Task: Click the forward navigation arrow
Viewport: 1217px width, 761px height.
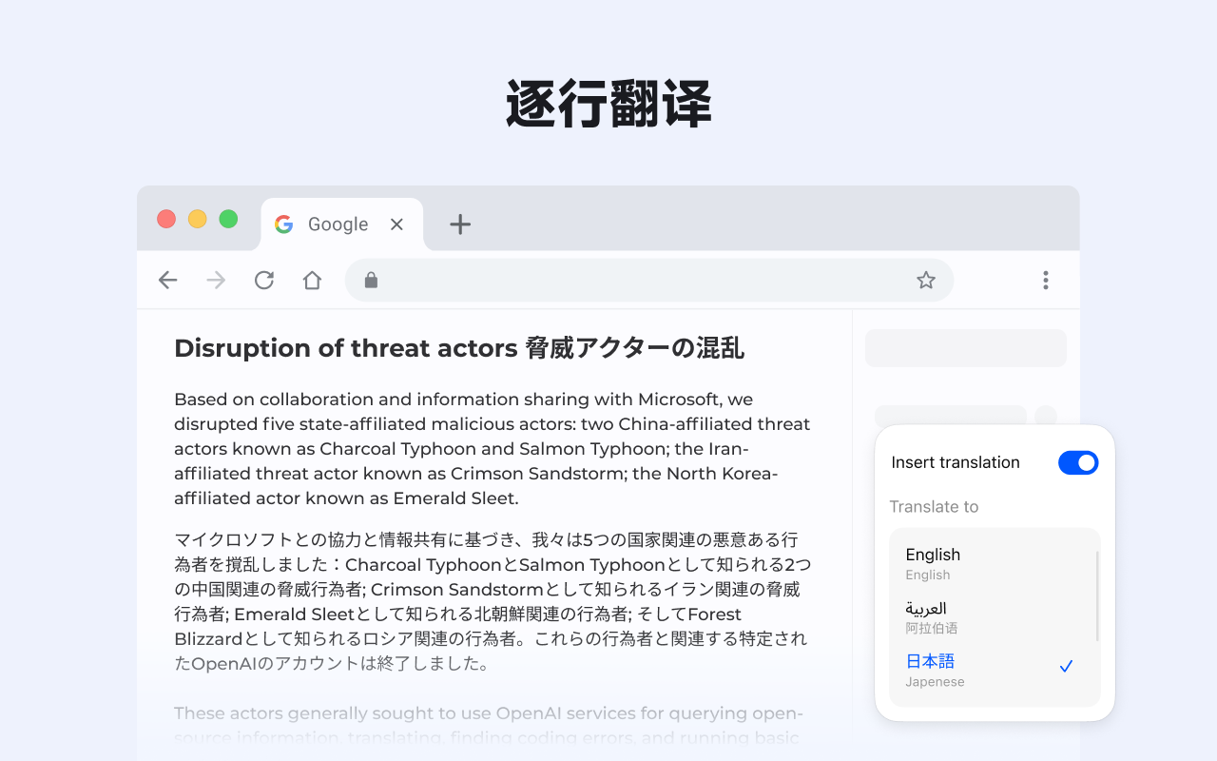Action: [215, 280]
